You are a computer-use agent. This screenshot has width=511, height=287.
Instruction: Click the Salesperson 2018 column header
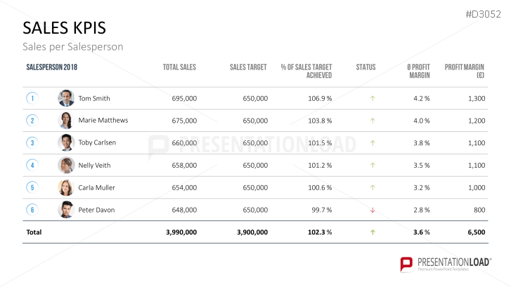click(x=51, y=67)
